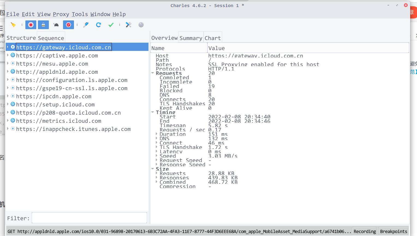Expand the gateway.icloud.com.cn host node
417x236 pixels.
(x=8, y=47)
